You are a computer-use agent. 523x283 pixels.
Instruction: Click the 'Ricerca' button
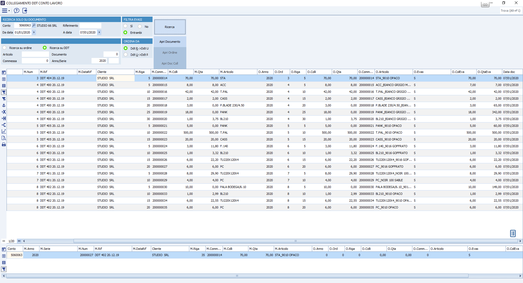point(170,27)
